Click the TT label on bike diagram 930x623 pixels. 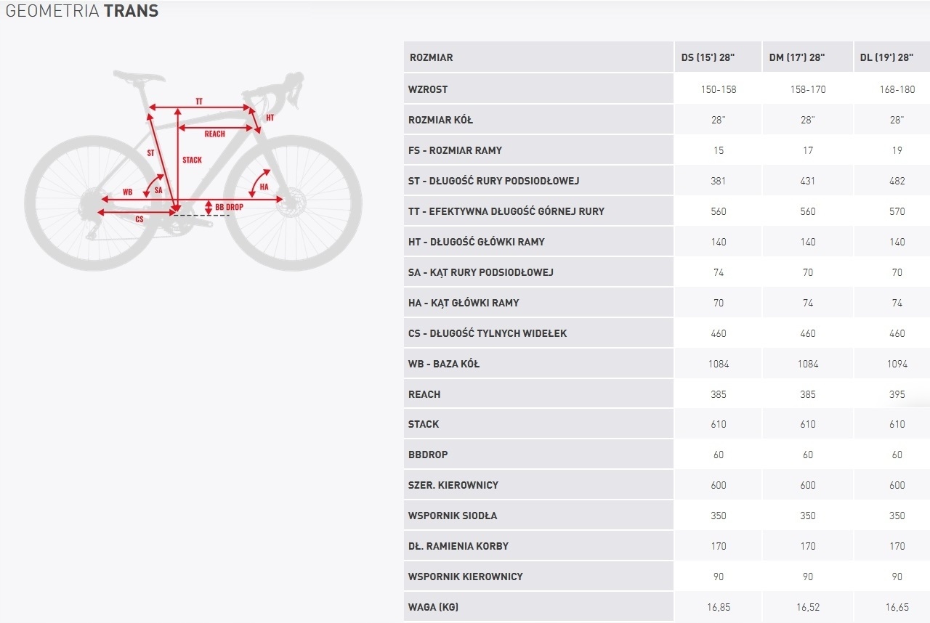click(x=199, y=101)
